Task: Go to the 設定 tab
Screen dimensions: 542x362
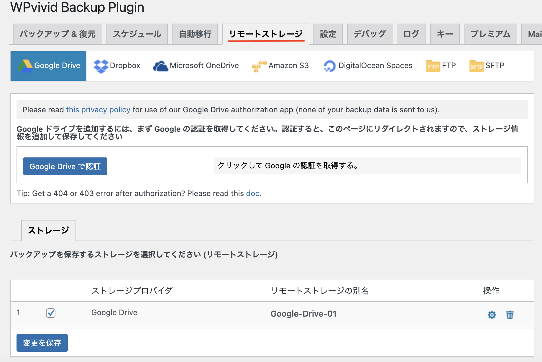Action: 328,34
